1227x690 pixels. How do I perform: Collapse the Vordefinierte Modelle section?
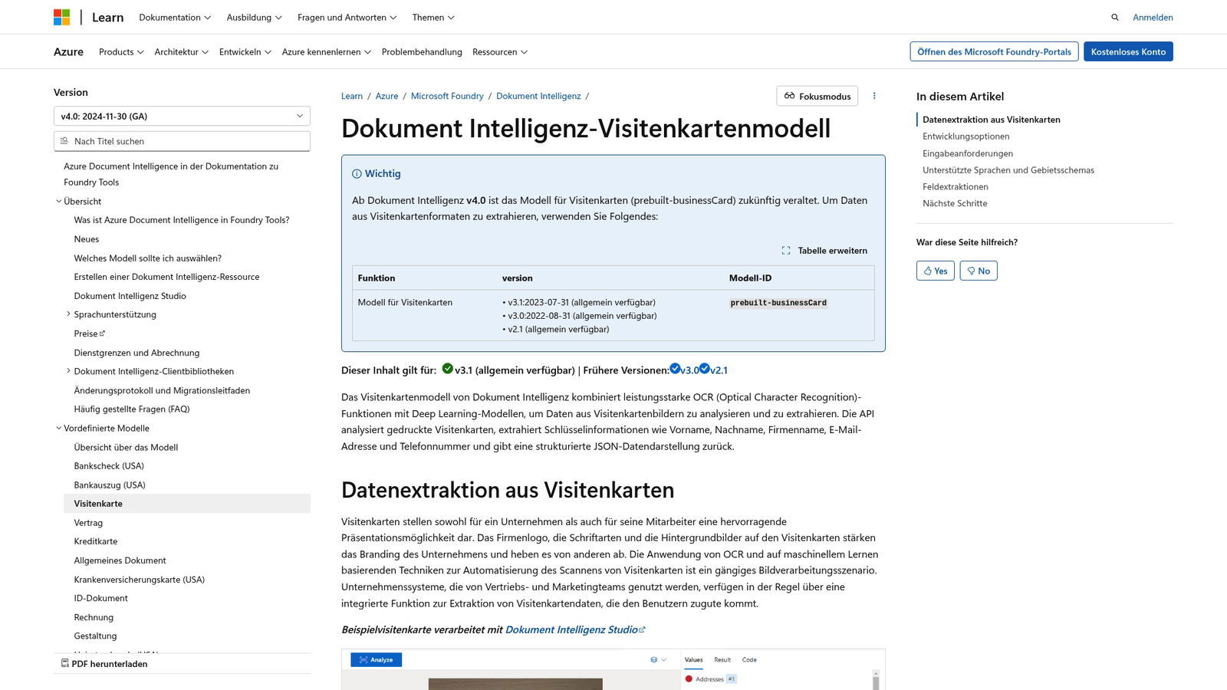point(58,428)
